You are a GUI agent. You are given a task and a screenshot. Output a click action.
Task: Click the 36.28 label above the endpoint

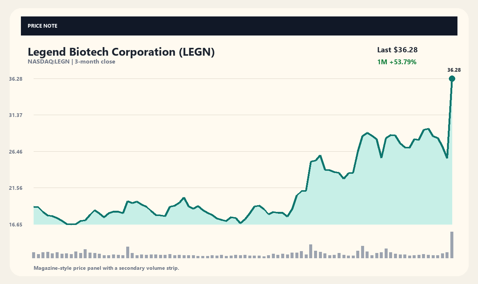(x=454, y=70)
